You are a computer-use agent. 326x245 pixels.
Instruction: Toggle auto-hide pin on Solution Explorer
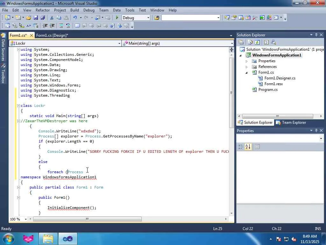pyautogui.click(x=316, y=35)
